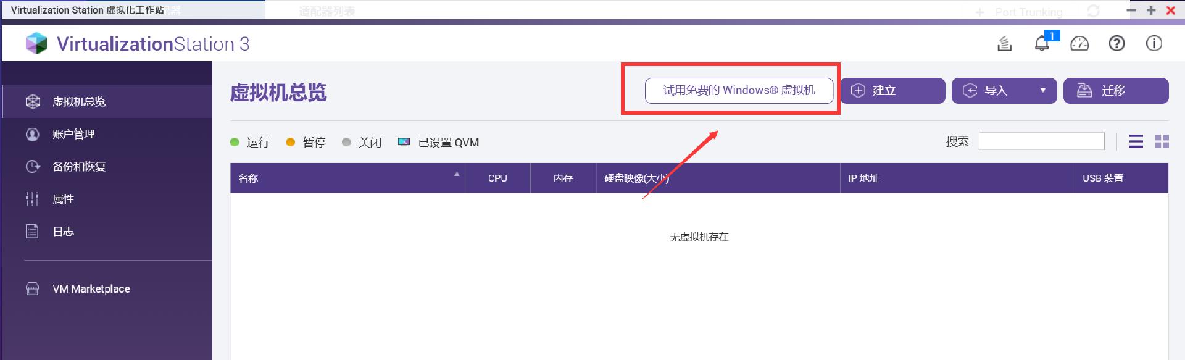The width and height of the screenshot is (1185, 360).
Task: Go to 账户管理 in the sidebar
Action: pyautogui.click(x=73, y=134)
